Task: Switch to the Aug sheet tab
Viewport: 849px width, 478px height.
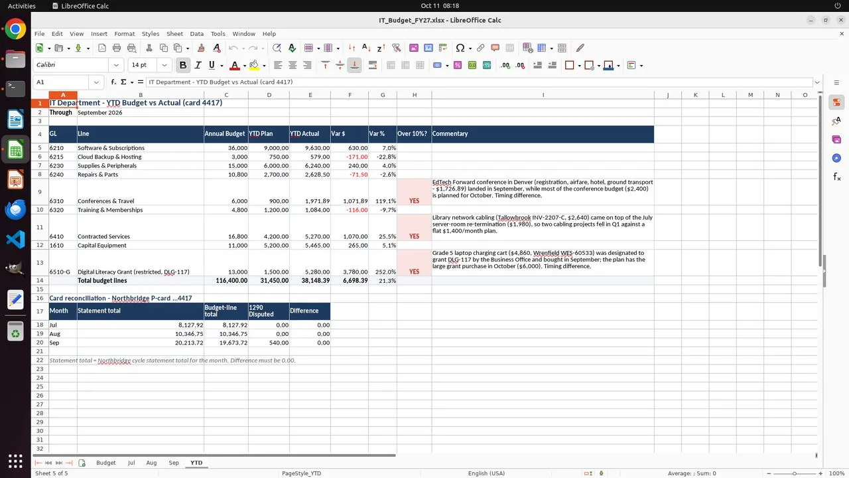Action: point(151,463)
